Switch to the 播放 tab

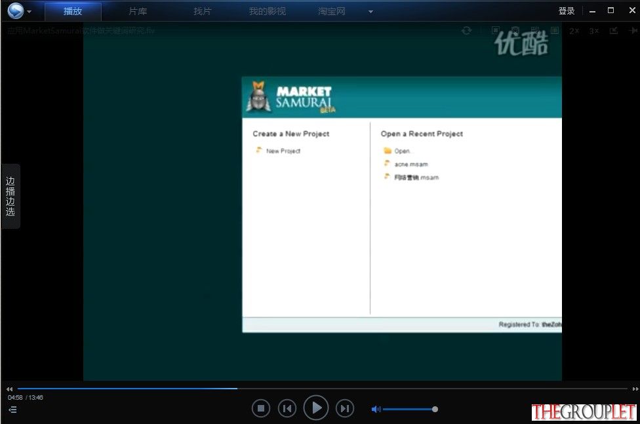coord(73,11)
